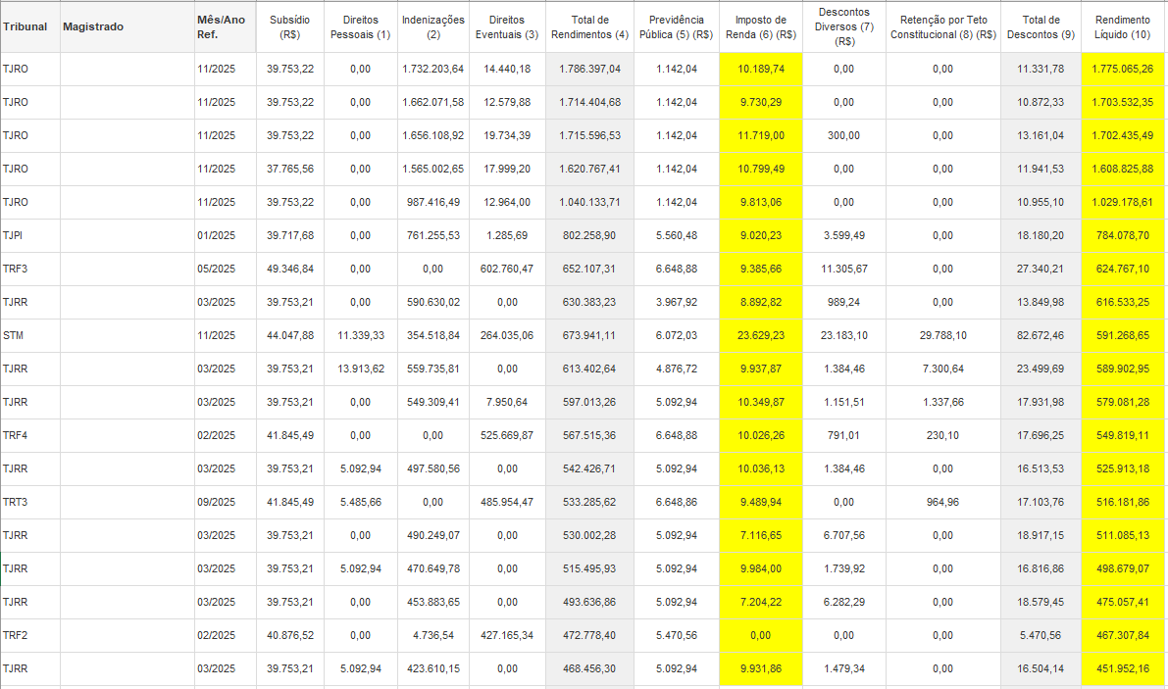Select the descontos diversos cell 300,00
Viewport: 1168px width, 689px height.
tap(844, 136)
